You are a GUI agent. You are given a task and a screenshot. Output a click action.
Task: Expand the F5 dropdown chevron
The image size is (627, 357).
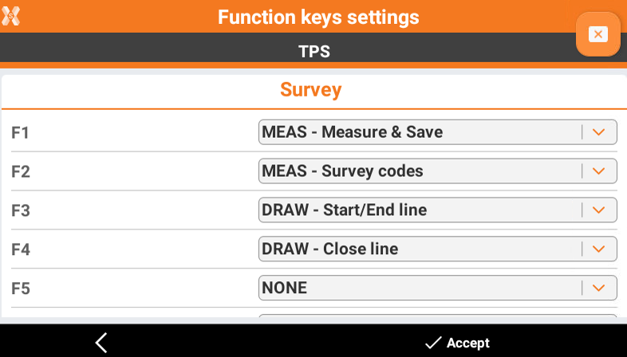pos(599,288)
